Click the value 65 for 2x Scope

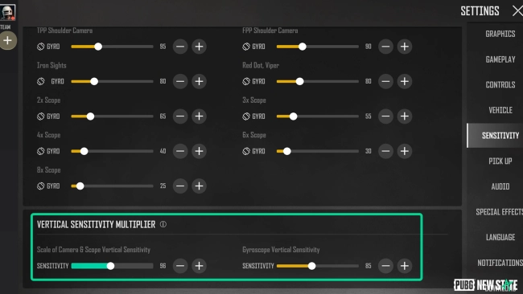pos(163,116)
